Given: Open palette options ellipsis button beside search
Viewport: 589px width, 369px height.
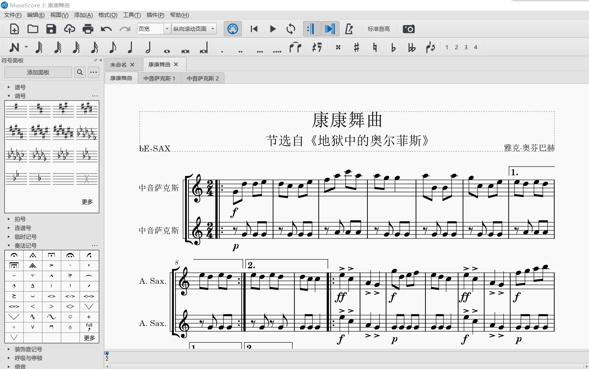Looking at the screenshot, I should point(94,72).
